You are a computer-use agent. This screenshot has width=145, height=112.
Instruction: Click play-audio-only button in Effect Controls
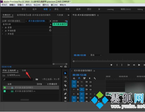pos(61,66)
